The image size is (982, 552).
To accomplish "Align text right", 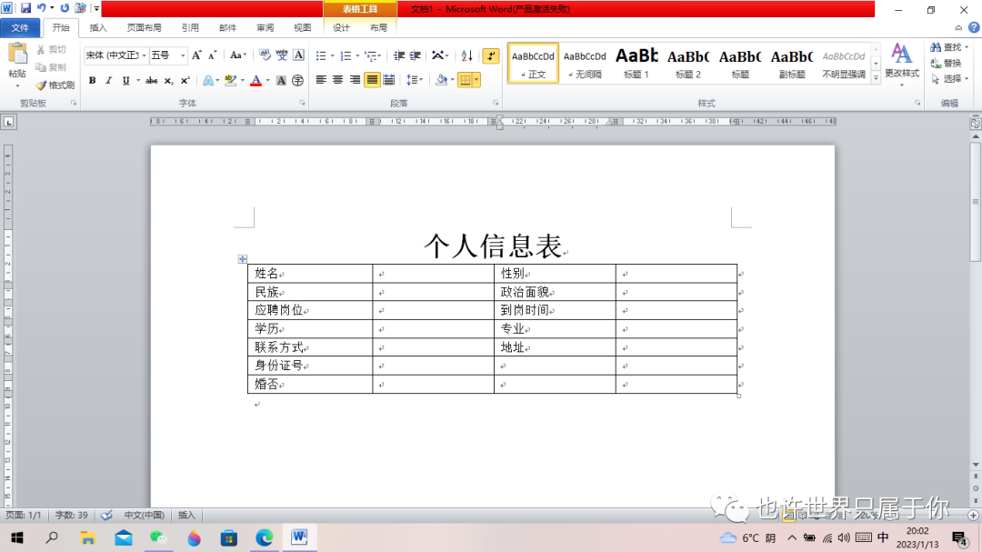I will [356, 80].
